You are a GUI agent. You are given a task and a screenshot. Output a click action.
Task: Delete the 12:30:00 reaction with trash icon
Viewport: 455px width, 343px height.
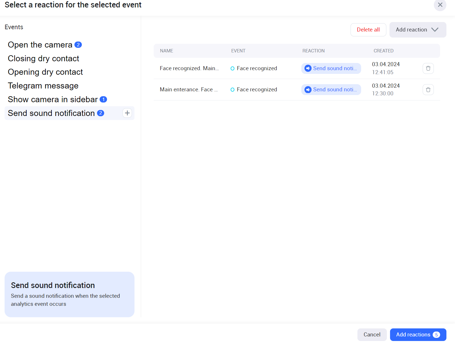[428, 90]
